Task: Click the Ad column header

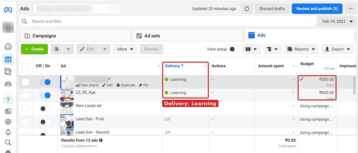Action: point(63,66)
